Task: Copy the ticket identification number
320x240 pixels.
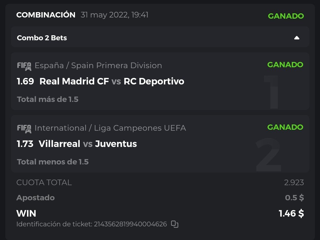Action: pos(175,224)
